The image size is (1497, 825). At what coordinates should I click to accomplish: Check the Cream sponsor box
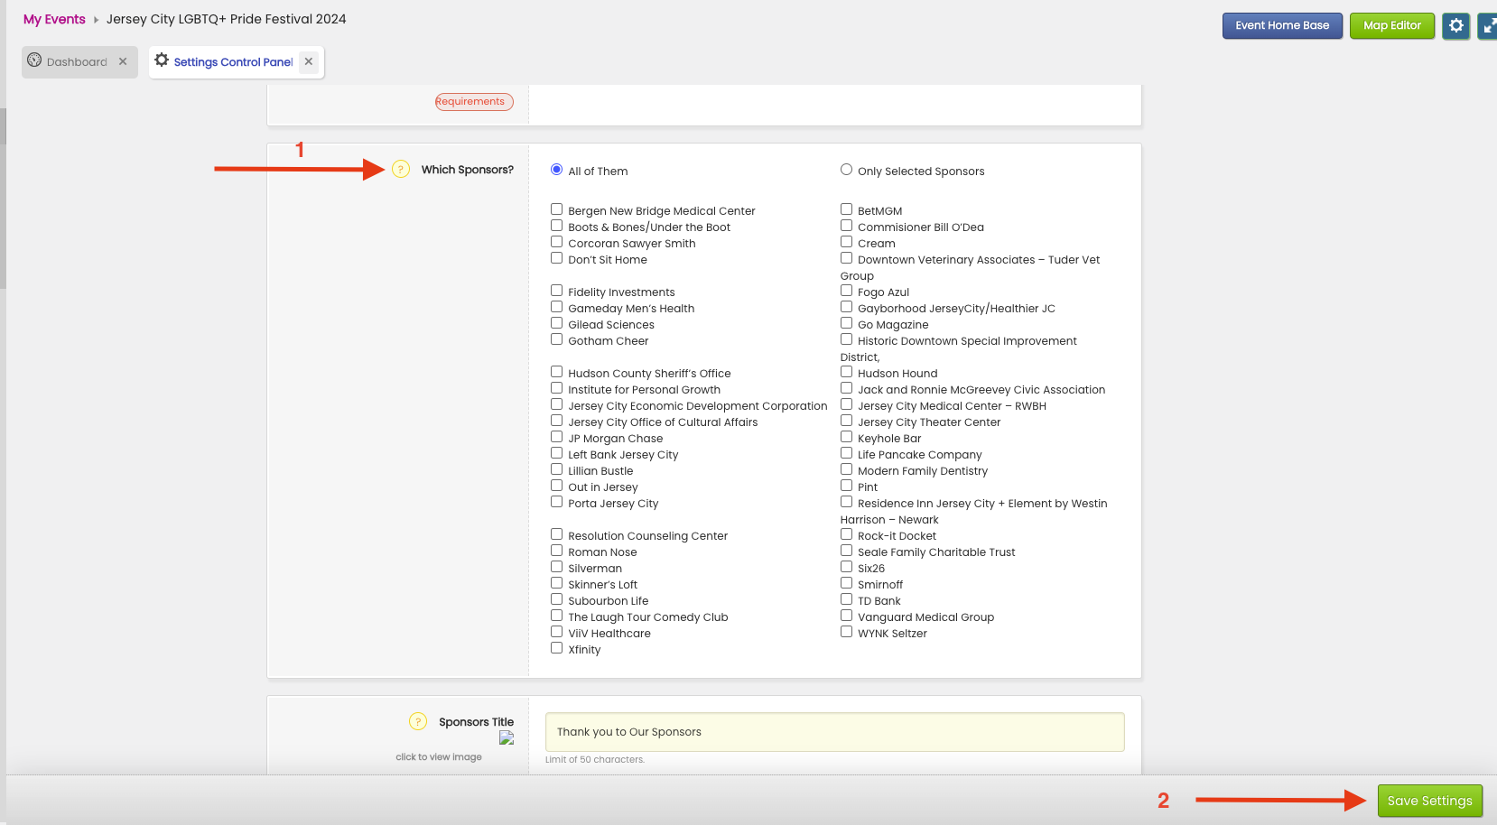(846, 242)
